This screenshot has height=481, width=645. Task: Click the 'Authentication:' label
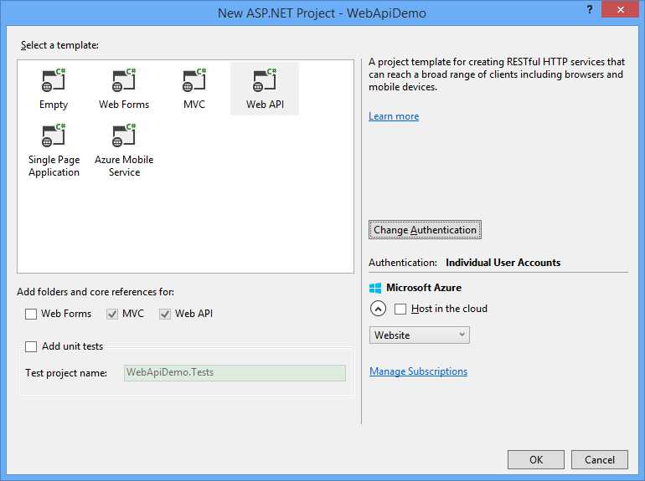tap(403, 263)
